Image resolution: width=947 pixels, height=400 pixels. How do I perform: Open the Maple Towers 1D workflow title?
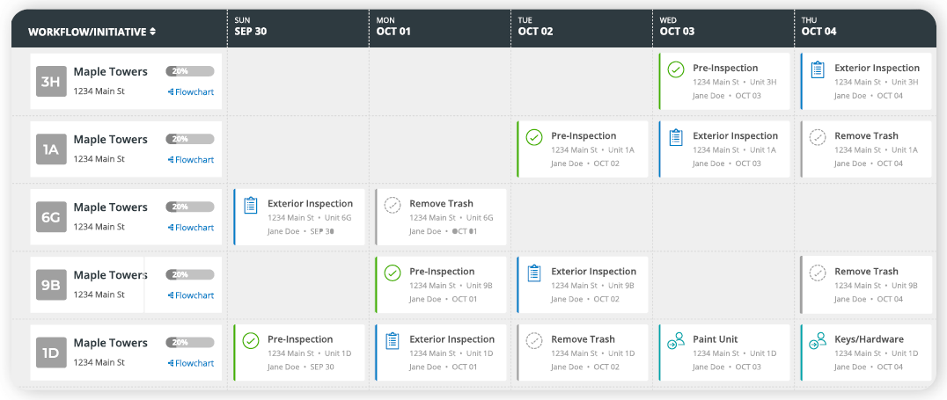pyautogui.click(x=110, y=343)
